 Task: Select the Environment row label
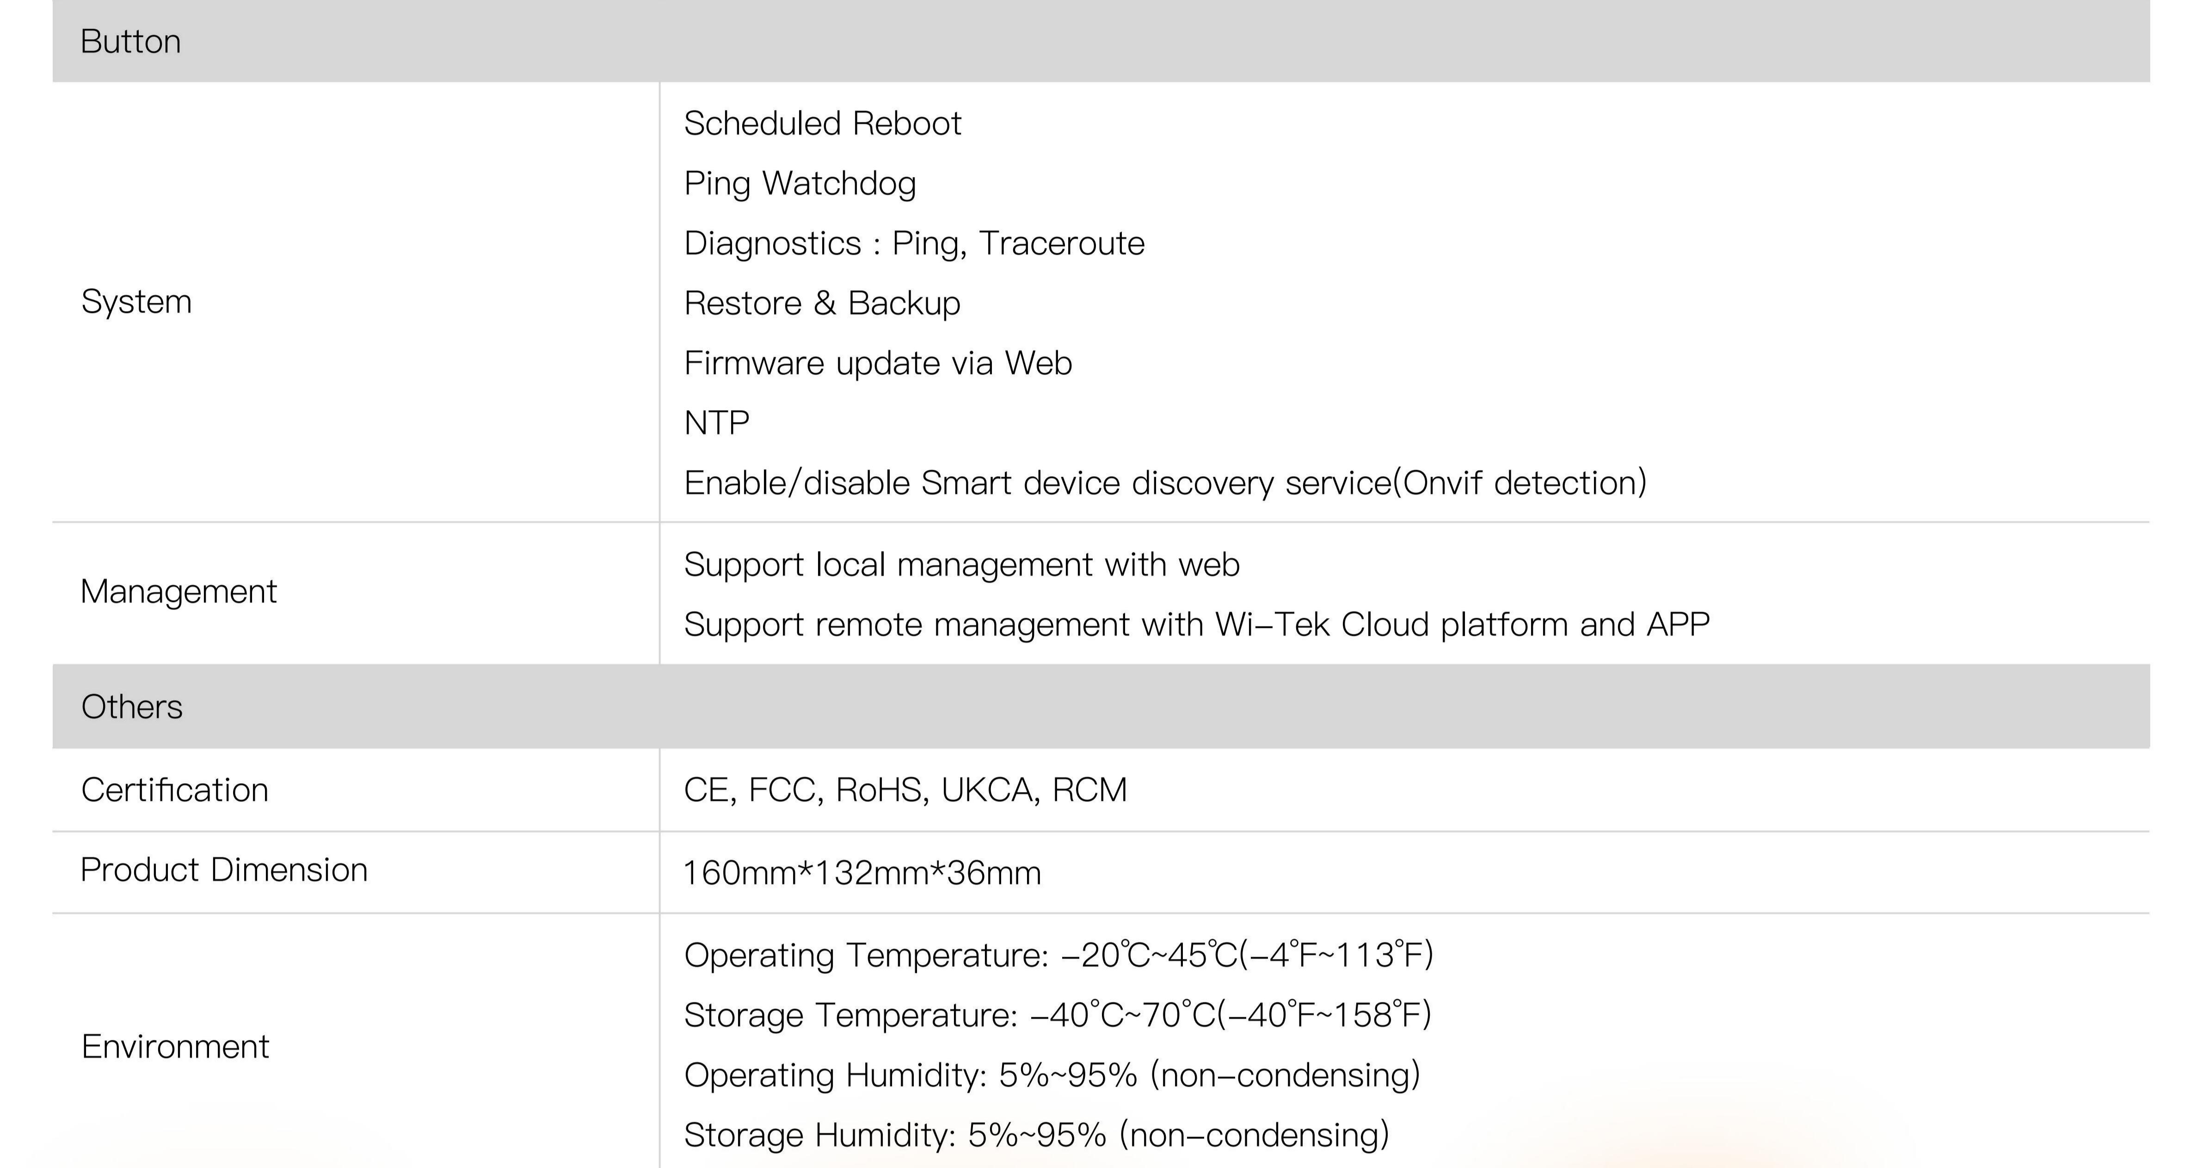[x=175, y=1046]
